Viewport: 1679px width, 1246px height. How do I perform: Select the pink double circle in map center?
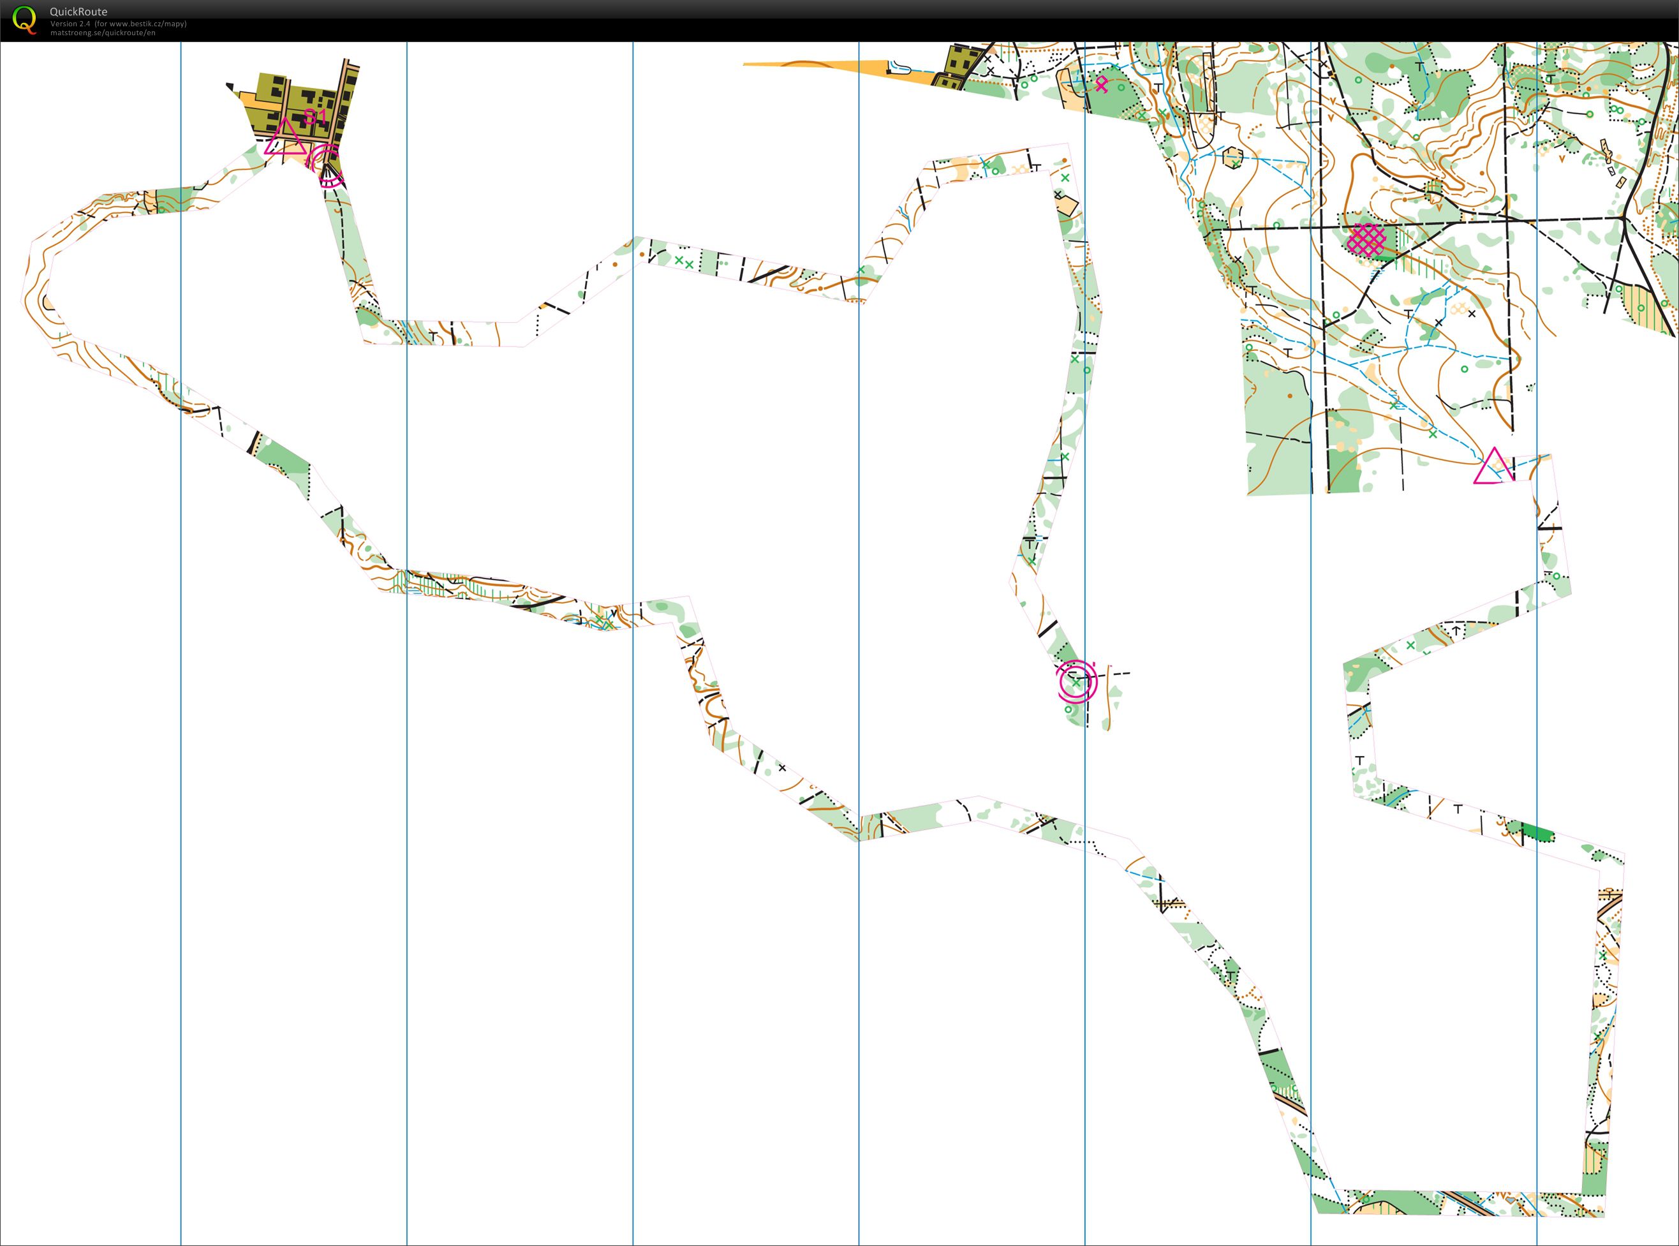[1077, 682]
